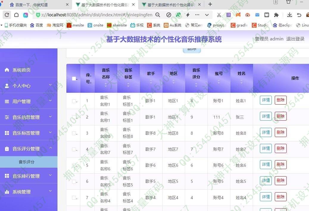Click the game controller extension icon
Viewport: 309px width, 211px height.
point(238,15)
